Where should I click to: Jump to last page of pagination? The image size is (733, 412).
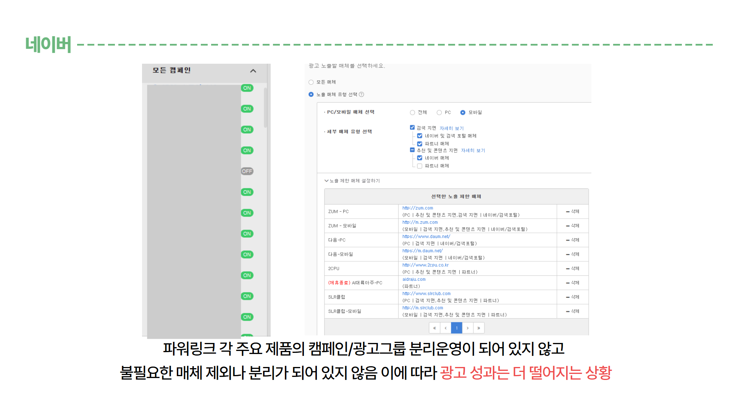pos(479,328)
